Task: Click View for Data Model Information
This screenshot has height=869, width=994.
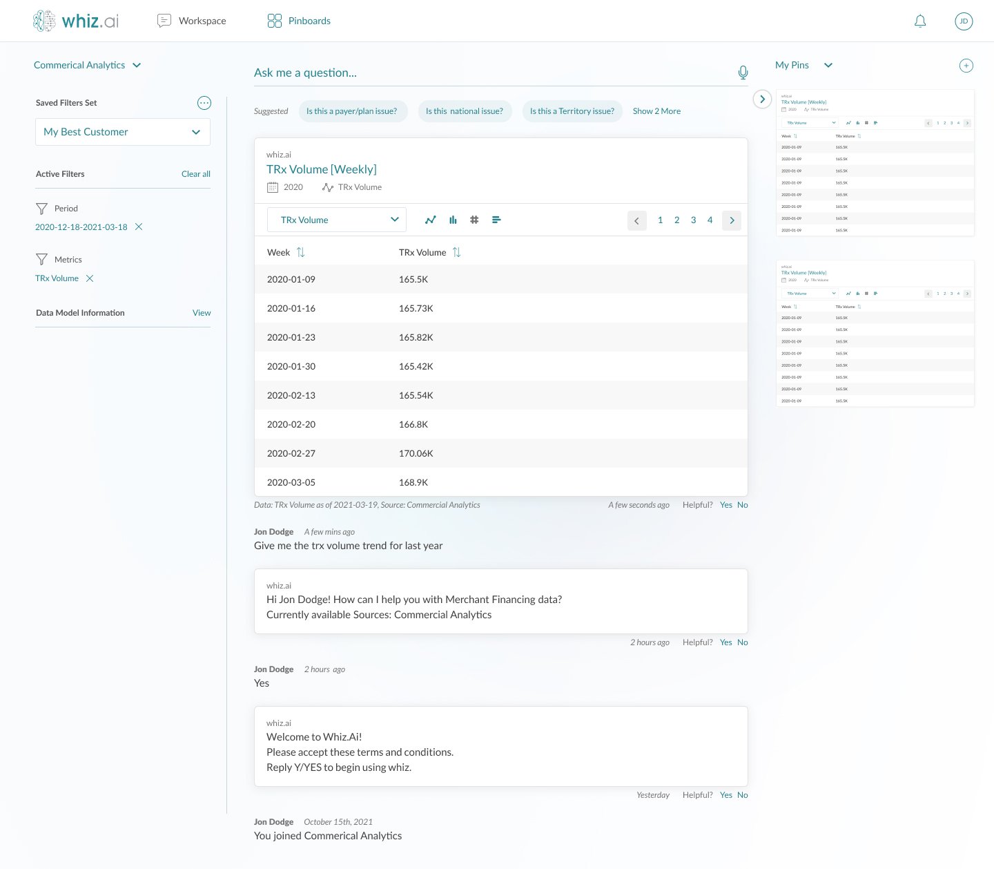Action: pos(202,313)
